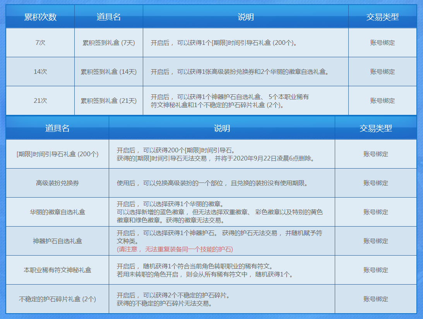Screen dimensions: 423x319
Task: Click the 14次 cell
Action: click(40, 72)
